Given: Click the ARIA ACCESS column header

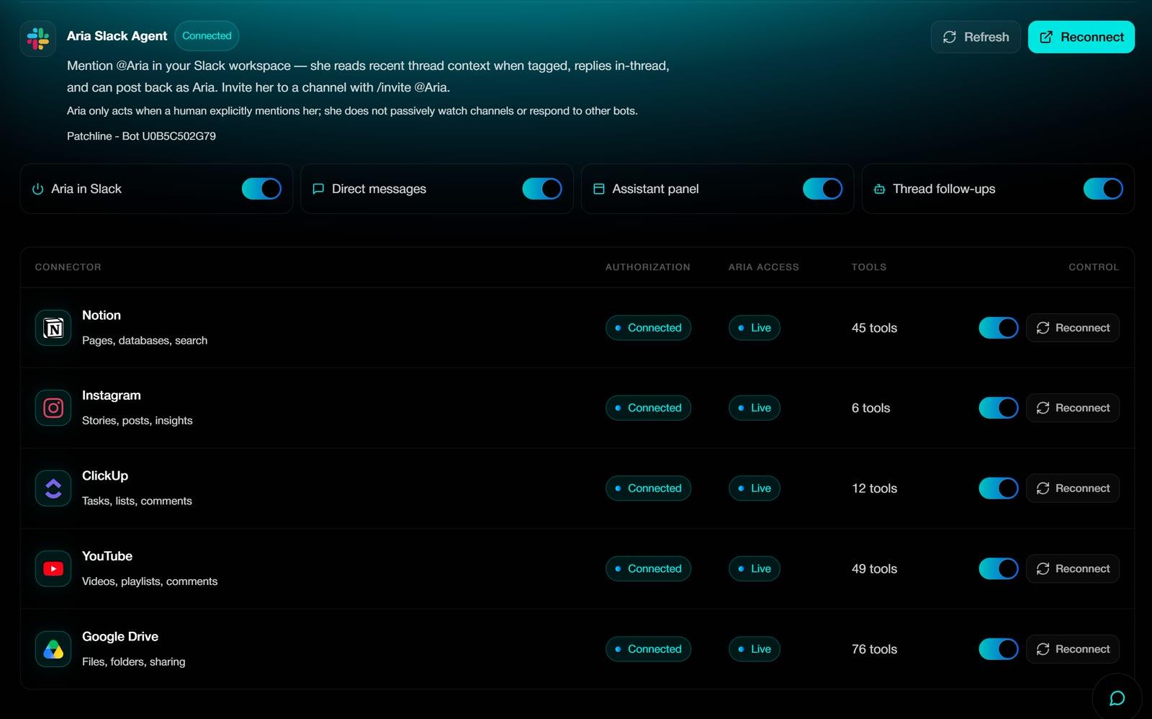Looking at the screenshot, I should click(x=764, y=267).
